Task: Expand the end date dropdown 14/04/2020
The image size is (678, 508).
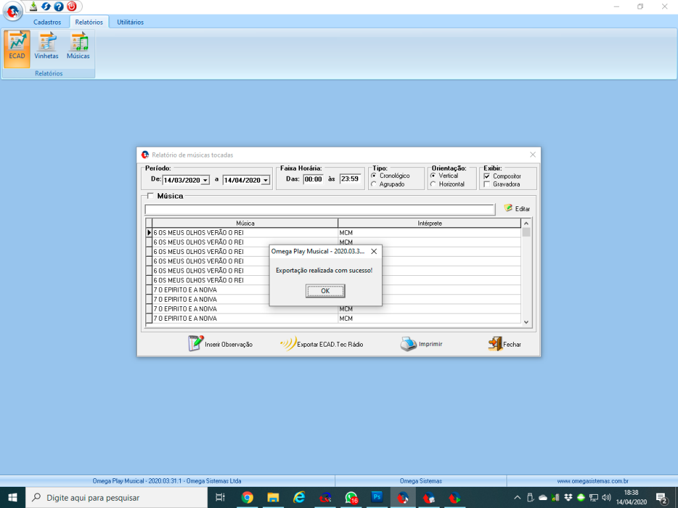Action: click(266, 180)
